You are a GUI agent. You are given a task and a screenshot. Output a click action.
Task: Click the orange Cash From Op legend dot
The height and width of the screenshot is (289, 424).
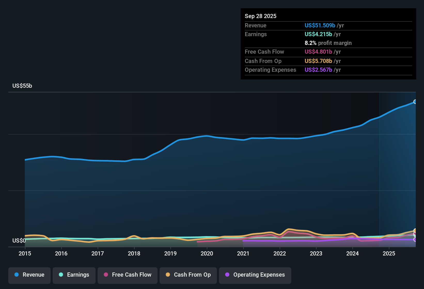point(168,275)
